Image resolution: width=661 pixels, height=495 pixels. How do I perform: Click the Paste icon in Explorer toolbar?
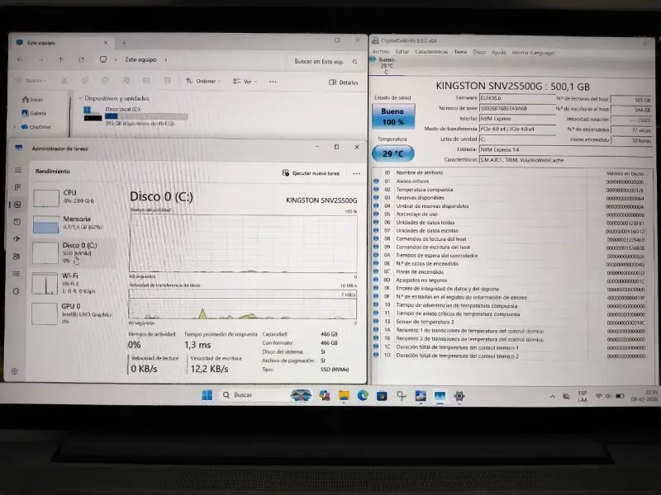pyautogui.click(x=106, y=80)
